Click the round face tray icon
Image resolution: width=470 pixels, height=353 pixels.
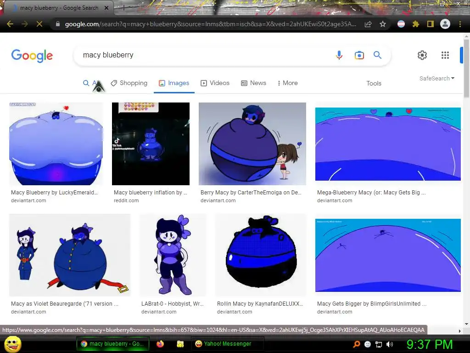(368, 344)
